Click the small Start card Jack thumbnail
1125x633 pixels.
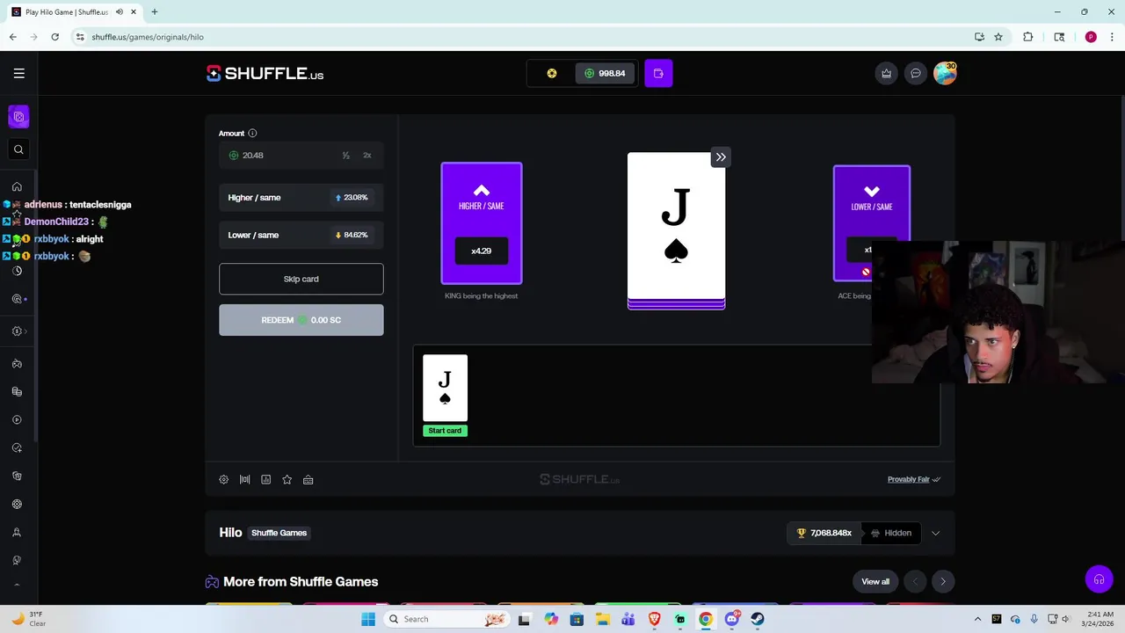point(445,389)
